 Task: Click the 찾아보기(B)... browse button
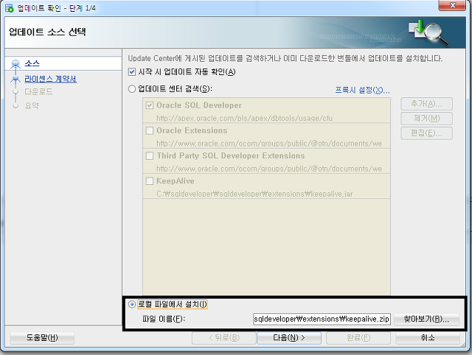pos(426,319)
